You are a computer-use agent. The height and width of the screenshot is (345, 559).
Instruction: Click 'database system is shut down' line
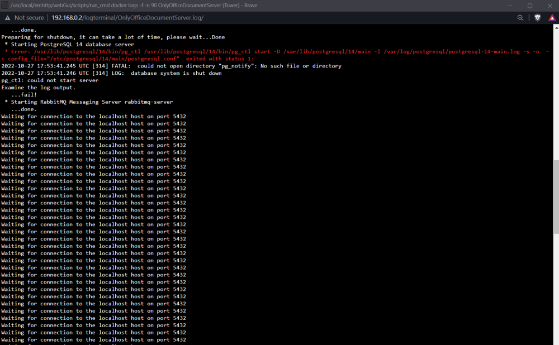pos(112,73)
